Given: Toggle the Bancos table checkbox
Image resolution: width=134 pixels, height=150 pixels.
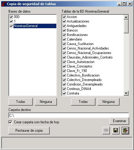Looking at the screenshot, I should (64, 30).
